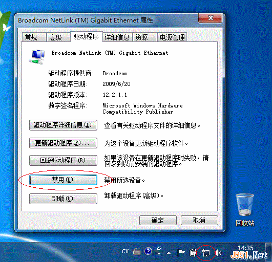Screen dimensions: 272x262
Task: Click the 回滚驱动程序 button
Action: coord(63,160)
